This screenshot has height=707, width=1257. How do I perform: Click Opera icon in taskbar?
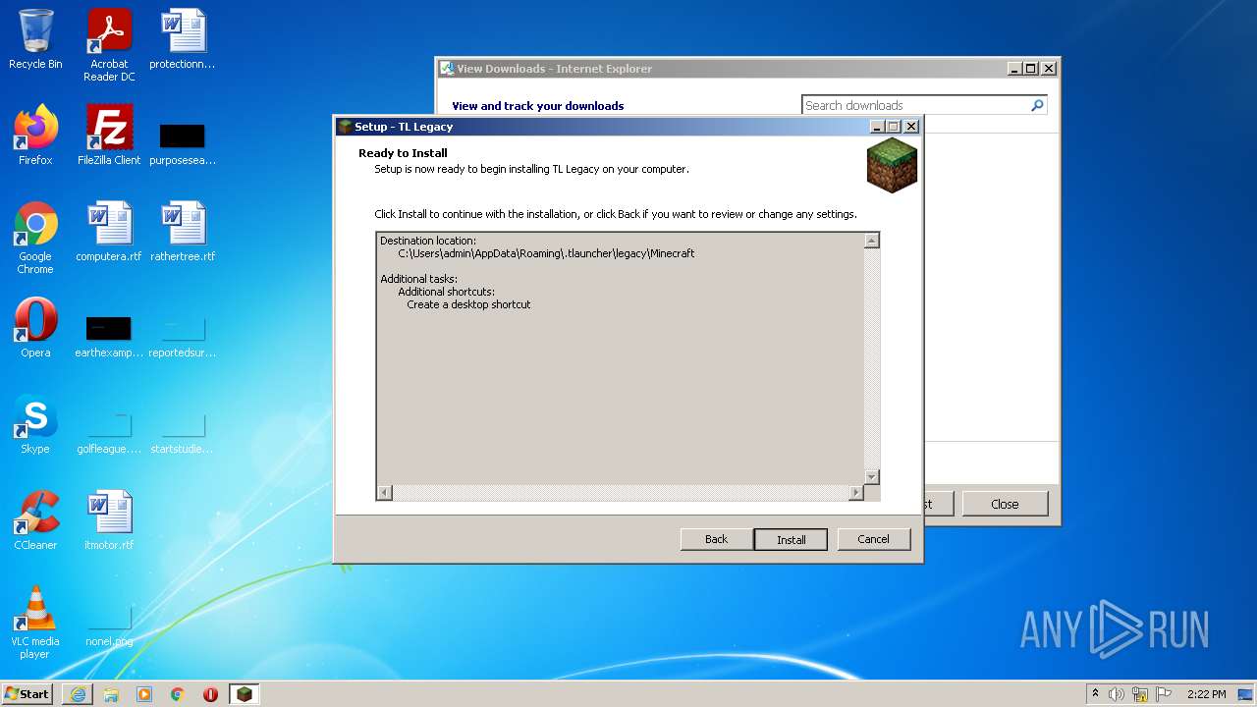coord(210,694)
